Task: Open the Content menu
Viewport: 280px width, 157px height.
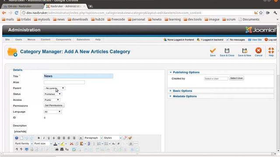Action: pos(45,40)
